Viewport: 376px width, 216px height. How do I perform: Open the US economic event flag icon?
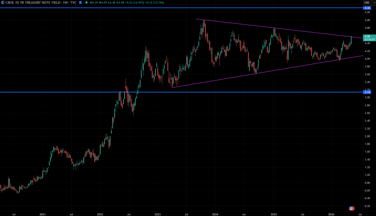tap(351, 208)
